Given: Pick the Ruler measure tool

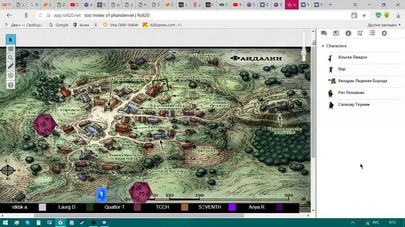Looking at the screenshot, I should click(11, 66).
